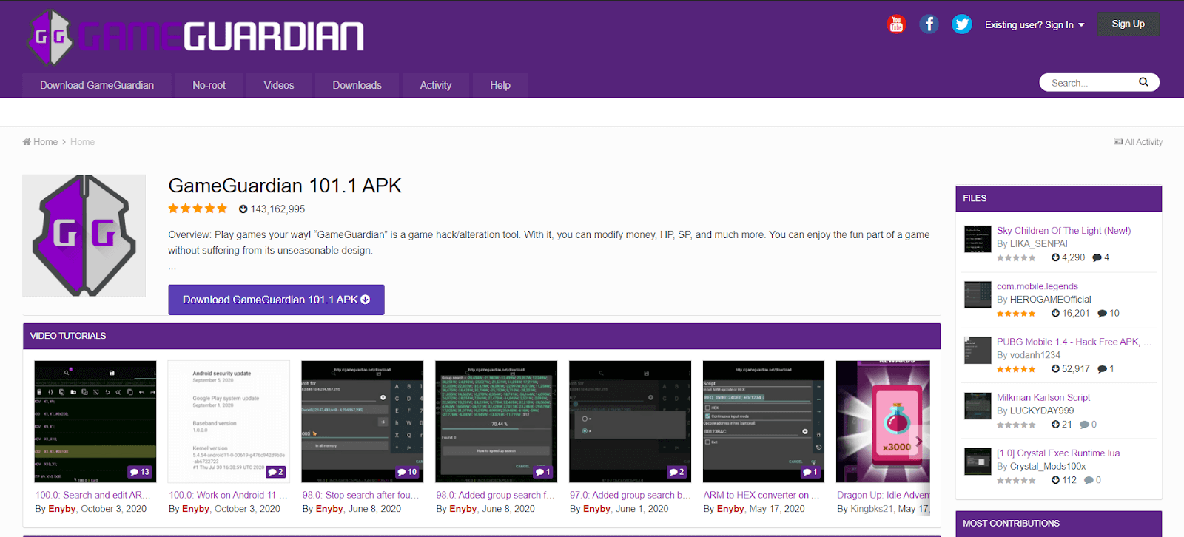Image resolution: width=1184 pixels, height=537 pixels.
Task: Click author Enyby under October 3, 2020 first video
Action: point(61,509)
